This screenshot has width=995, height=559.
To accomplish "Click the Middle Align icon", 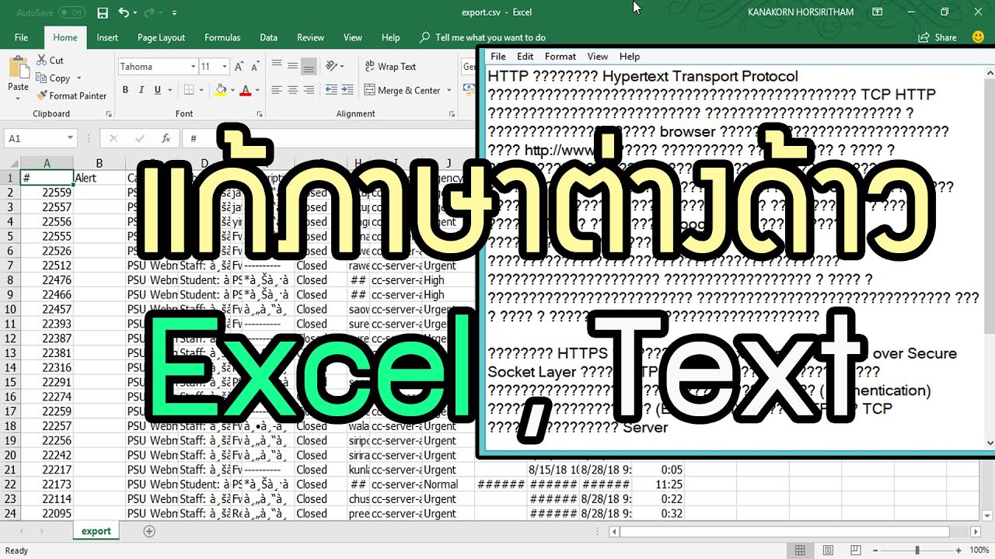I will coord(292,67).
